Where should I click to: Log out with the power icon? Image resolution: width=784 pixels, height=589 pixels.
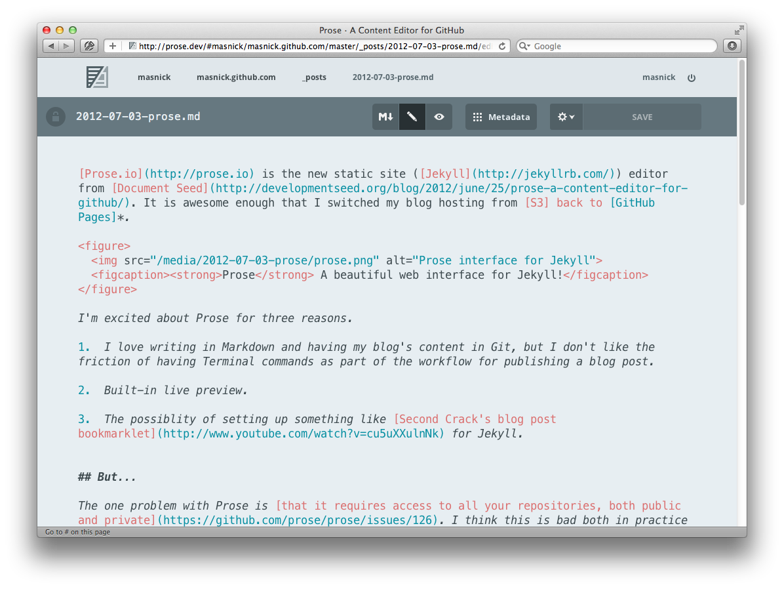(x=692, y=77)
